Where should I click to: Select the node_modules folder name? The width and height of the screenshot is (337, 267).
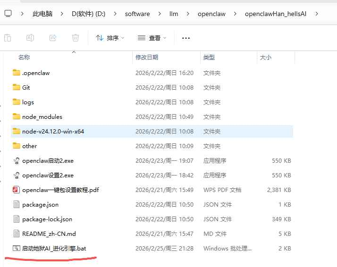[42, 117]
